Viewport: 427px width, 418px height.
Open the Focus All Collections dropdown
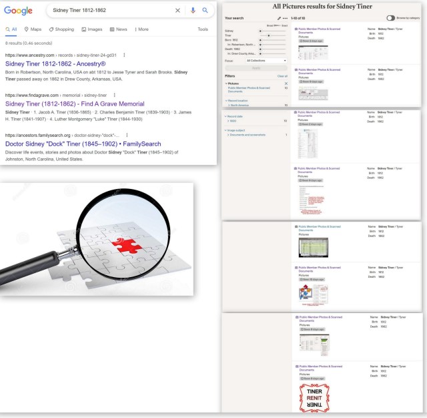pos(266,61)
